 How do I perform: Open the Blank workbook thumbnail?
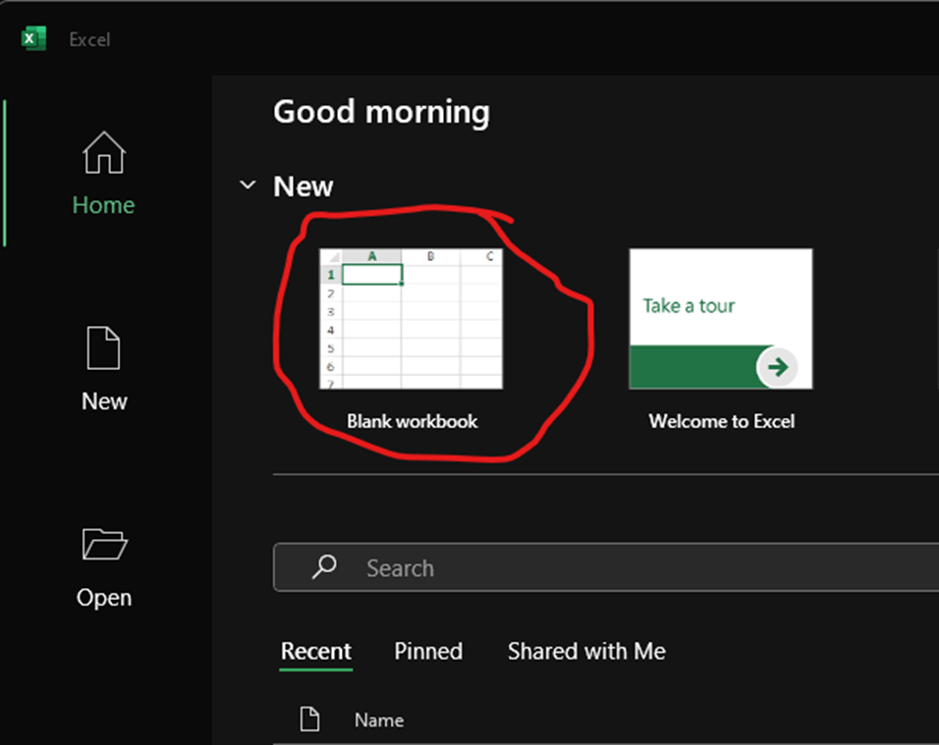pyautogui.click(x=411, y=318)
